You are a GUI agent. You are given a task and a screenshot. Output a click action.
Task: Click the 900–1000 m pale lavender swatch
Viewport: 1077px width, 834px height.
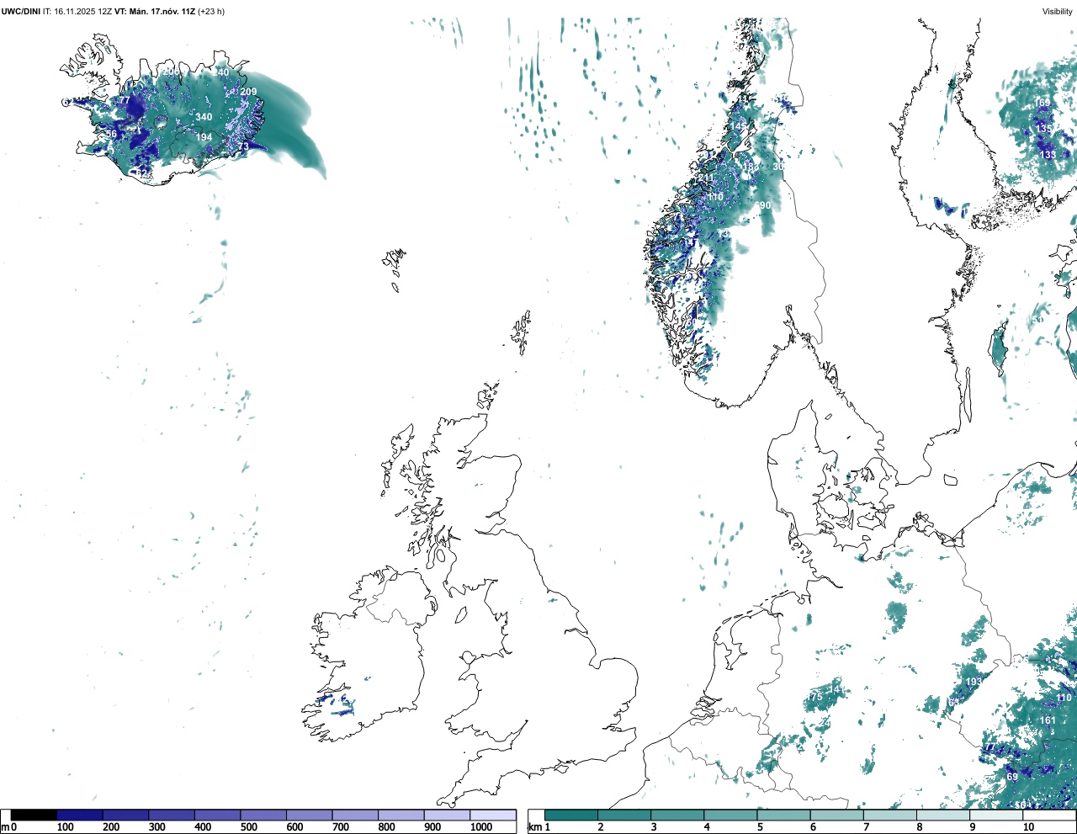point(447,815)
